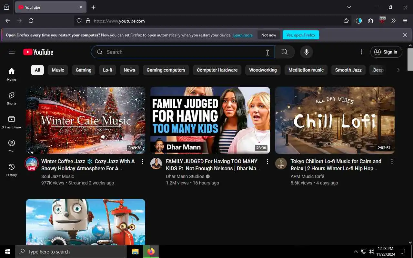The image size is (413, 258).
Task: Click the Sign in button
Action: click(386, 52)
